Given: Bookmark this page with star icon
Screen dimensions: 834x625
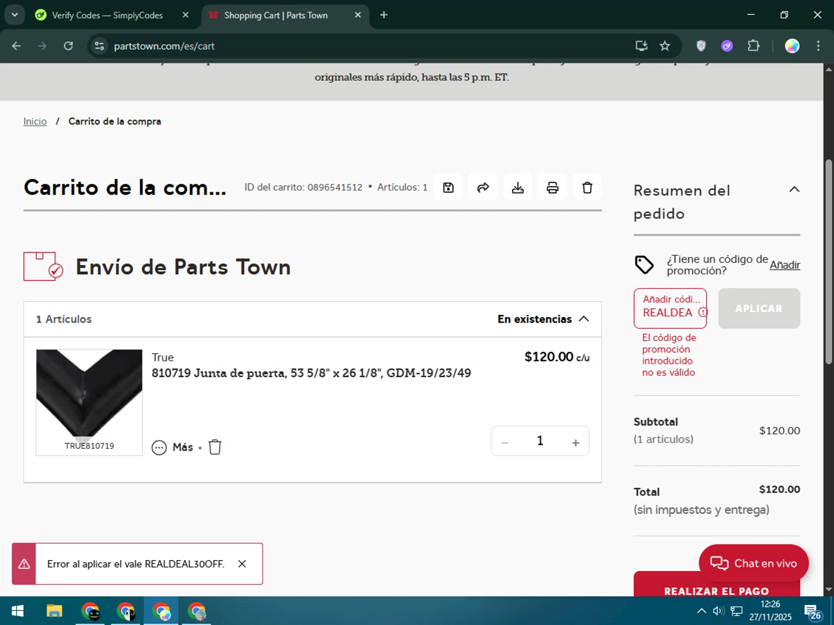Looking at the screenshot, I should (665, 46).
